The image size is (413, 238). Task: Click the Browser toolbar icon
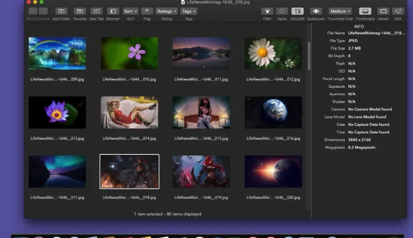point(113,11)
